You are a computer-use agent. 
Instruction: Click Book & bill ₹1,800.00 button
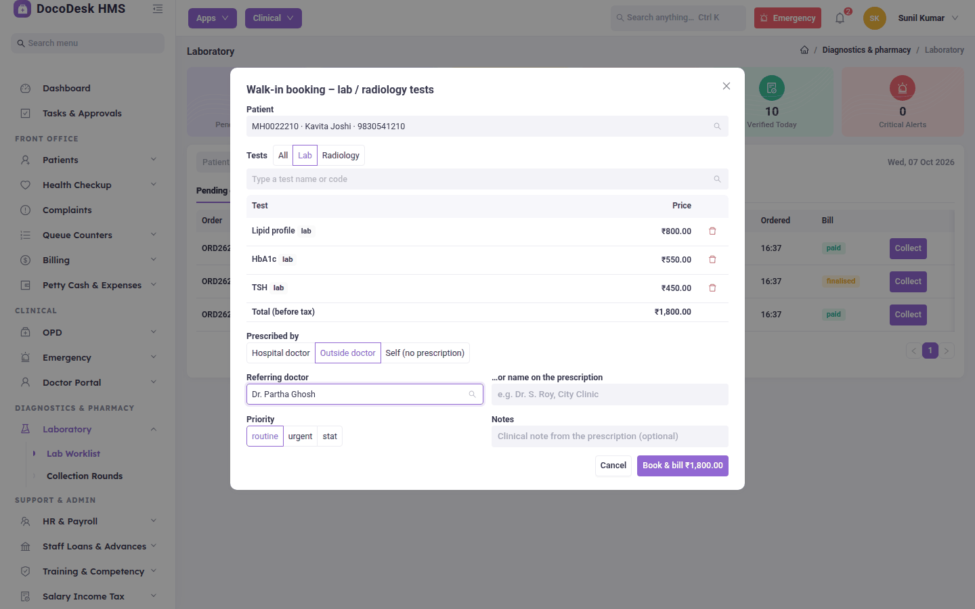click(x=682, y=466)
